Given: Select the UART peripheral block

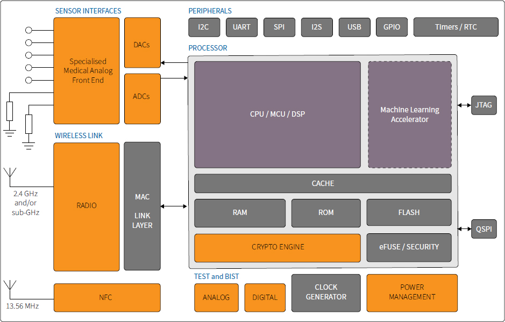Looking at the screenshot, I should coord(241,27).
